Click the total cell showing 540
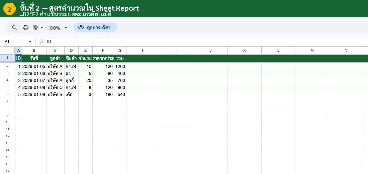 pyautogui.click(x=120, y=94)
